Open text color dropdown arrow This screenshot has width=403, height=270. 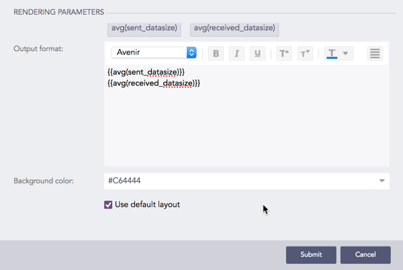345,54
